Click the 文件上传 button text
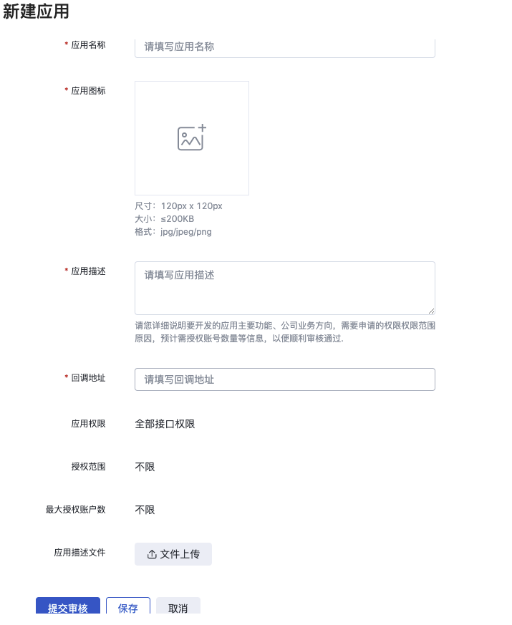 pyautogui.click(x=180, y=554)
